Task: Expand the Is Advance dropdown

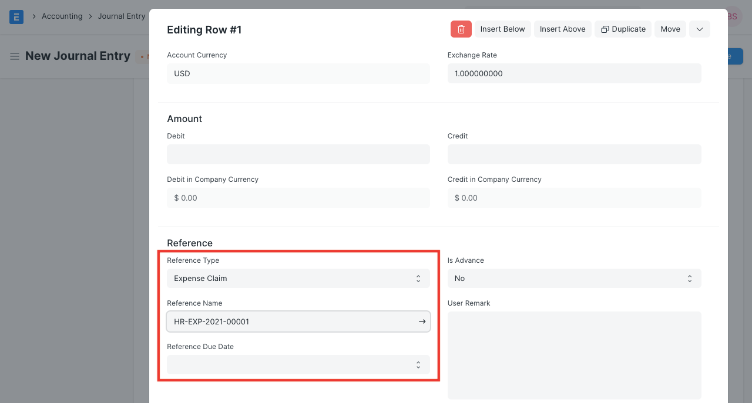Action: [x=574, y=279]
